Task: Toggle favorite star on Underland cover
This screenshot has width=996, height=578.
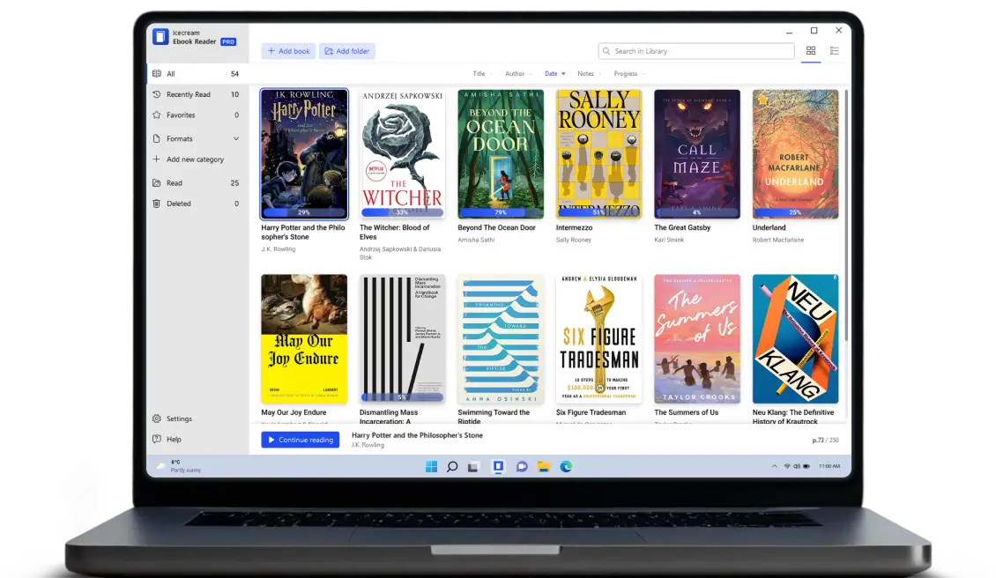Action: (763, 100)
